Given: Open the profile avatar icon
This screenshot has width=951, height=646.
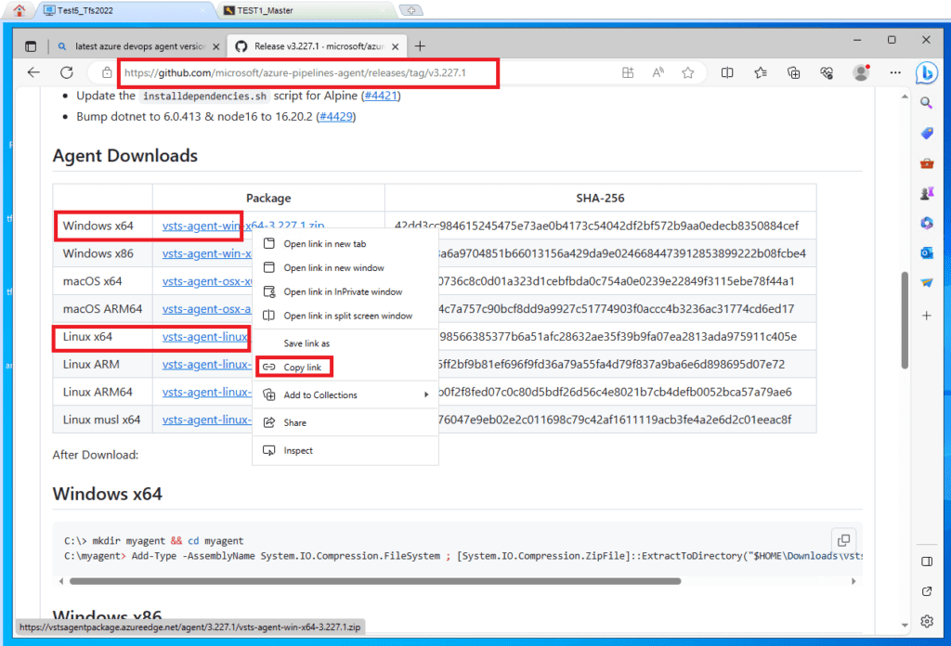Looking at the screenshot, I should pyautogui.click(x=861, y=72).
